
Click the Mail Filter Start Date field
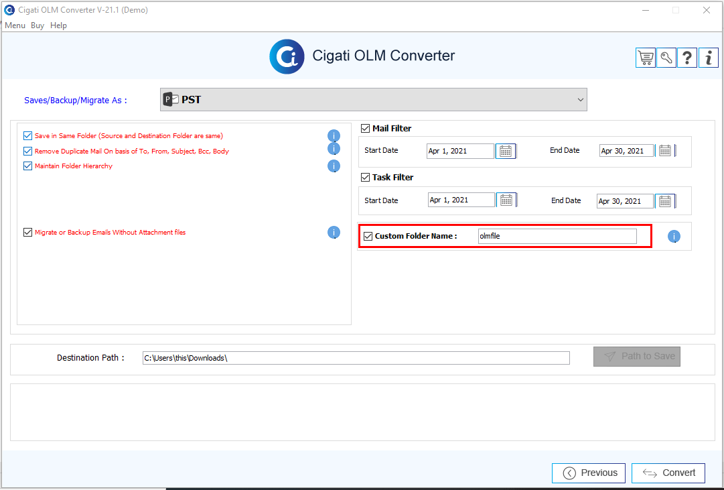coord(460,151)
